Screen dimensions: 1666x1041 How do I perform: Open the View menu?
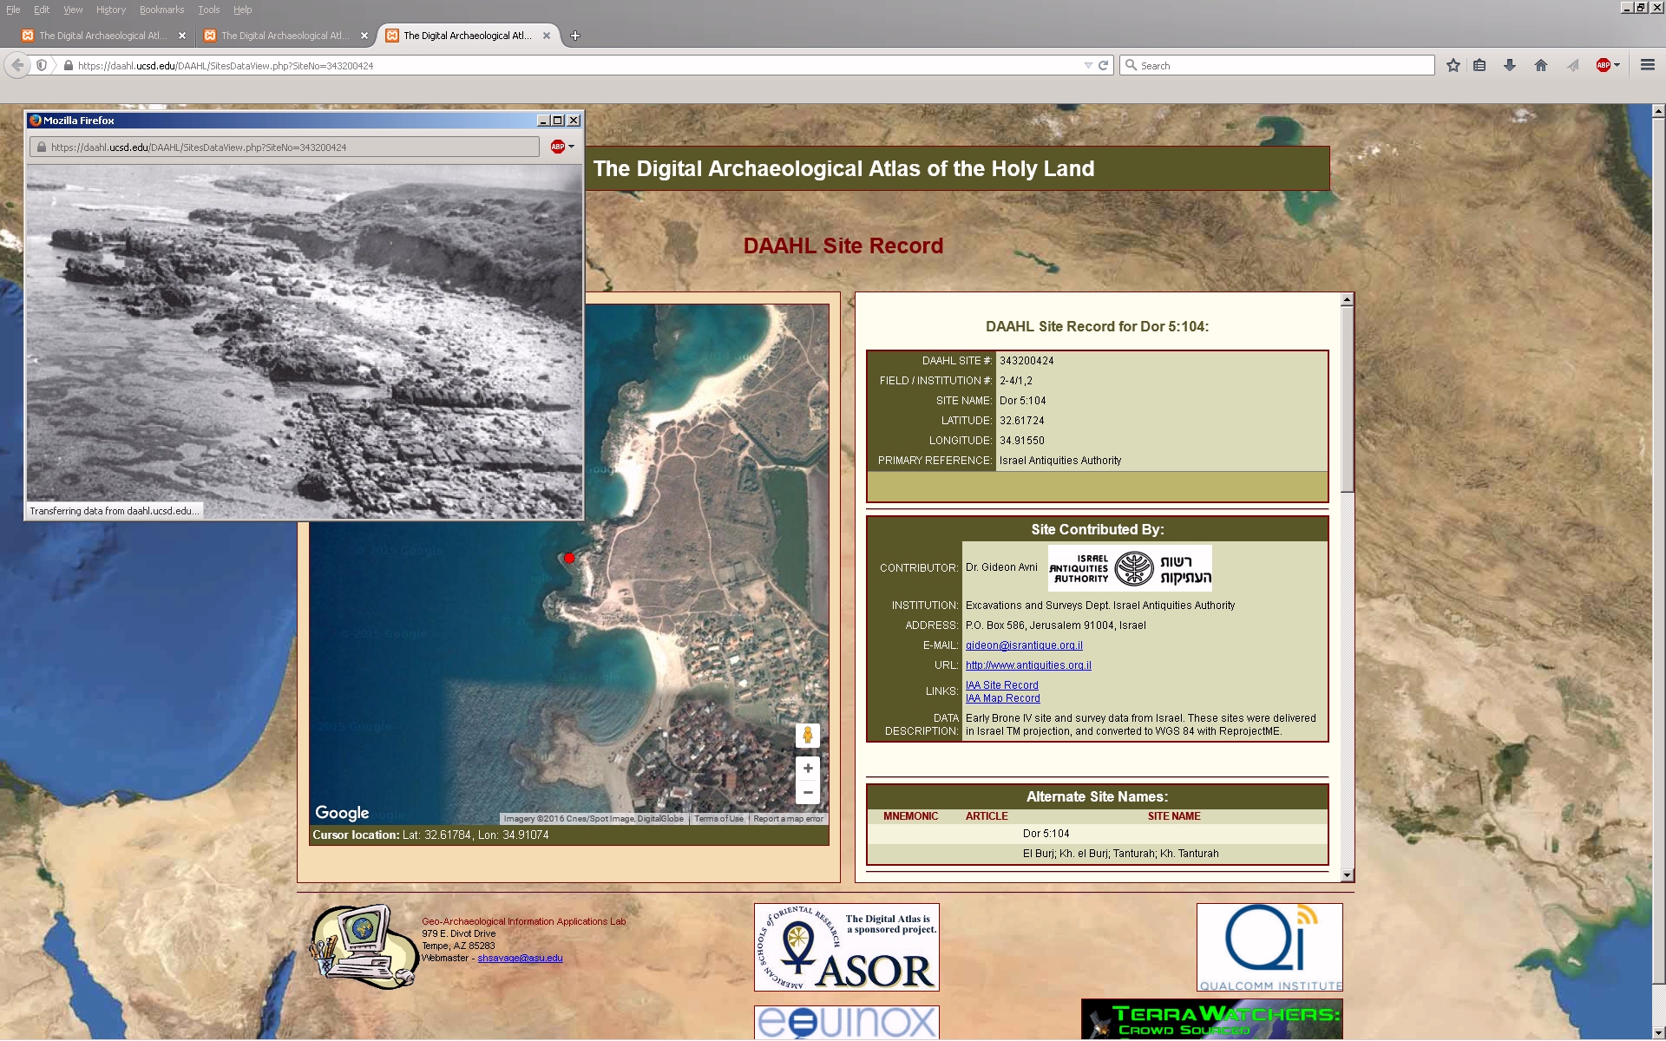73,10
